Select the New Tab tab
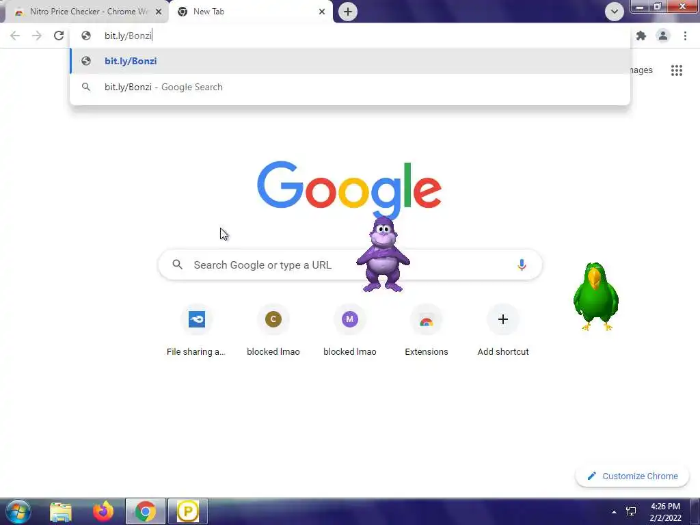This screenshot has height=525, width=700. tap(250, 12)
